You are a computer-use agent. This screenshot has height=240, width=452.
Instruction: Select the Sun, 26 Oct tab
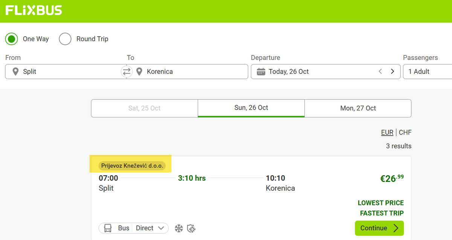click(x=251, y=108)
